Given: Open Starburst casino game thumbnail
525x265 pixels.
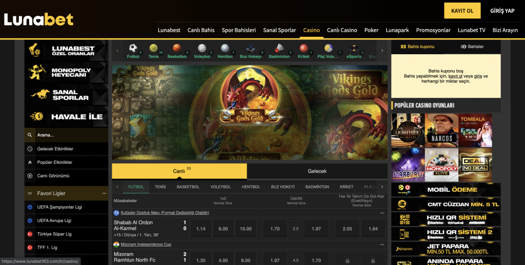Looking at the screenshot, I should point(408,165).
